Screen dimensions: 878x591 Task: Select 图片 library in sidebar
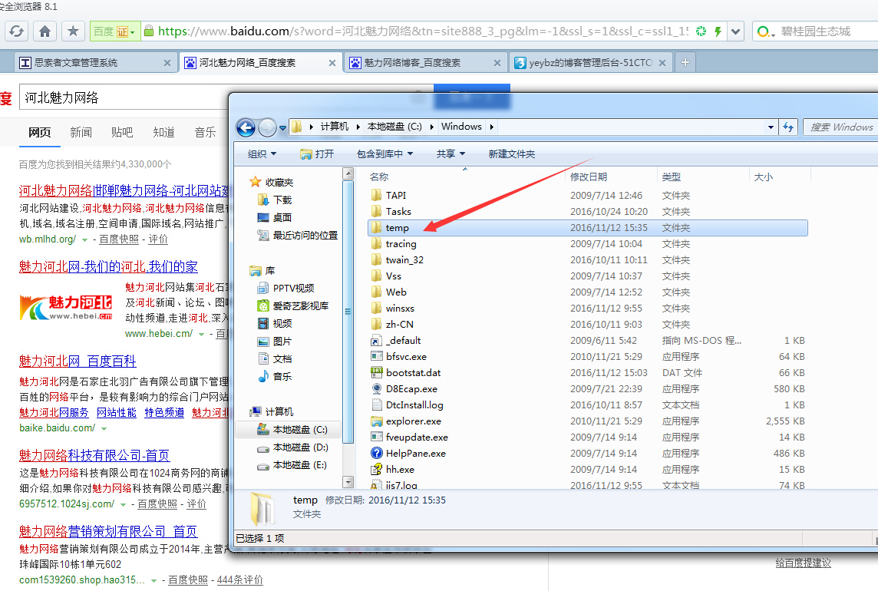pos(275,341)
